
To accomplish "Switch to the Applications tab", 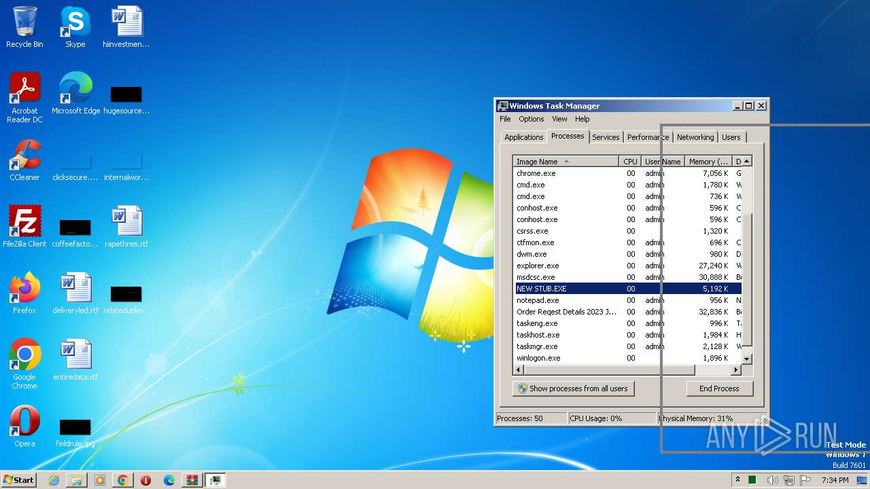I will (x=523, y=137).
